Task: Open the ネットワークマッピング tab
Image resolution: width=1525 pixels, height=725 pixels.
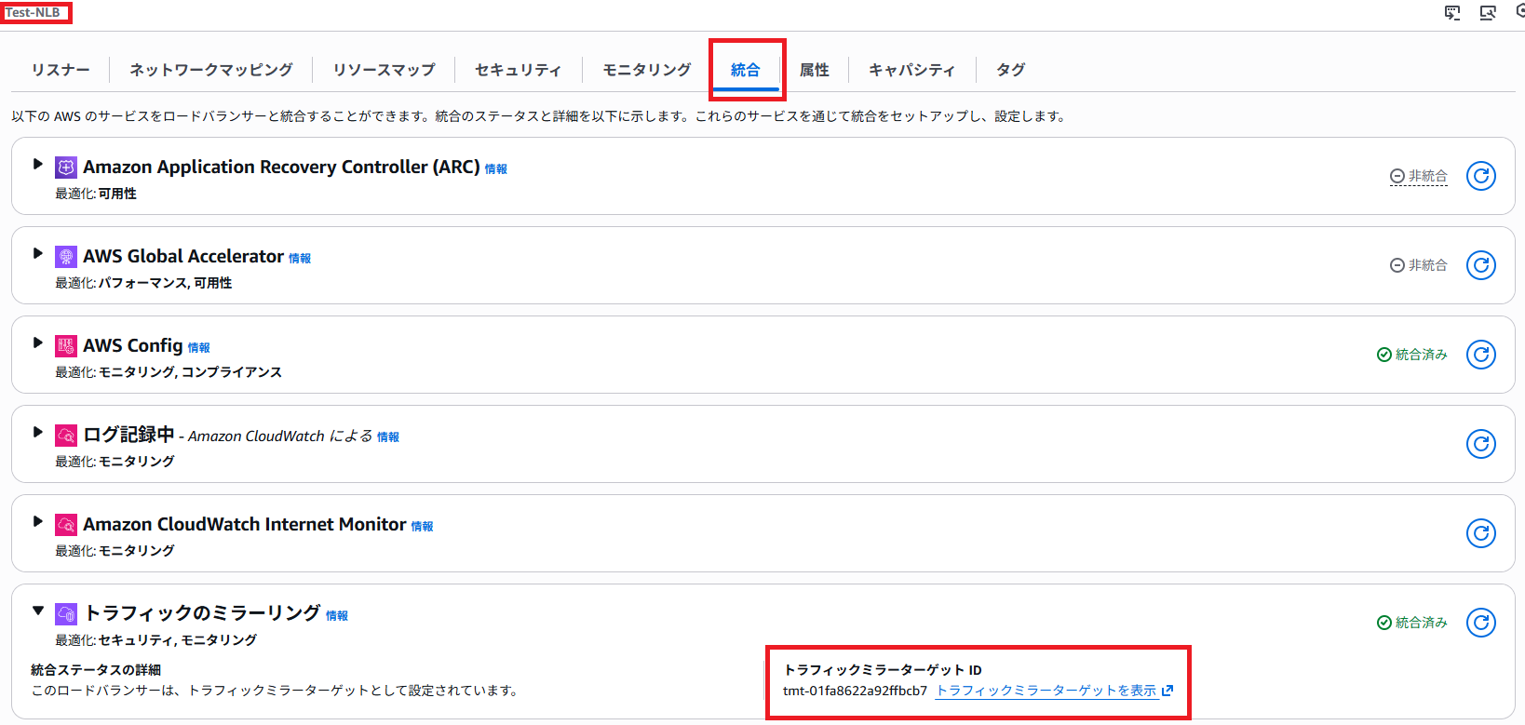Action: pyautogui.click(x=211, y=70)
